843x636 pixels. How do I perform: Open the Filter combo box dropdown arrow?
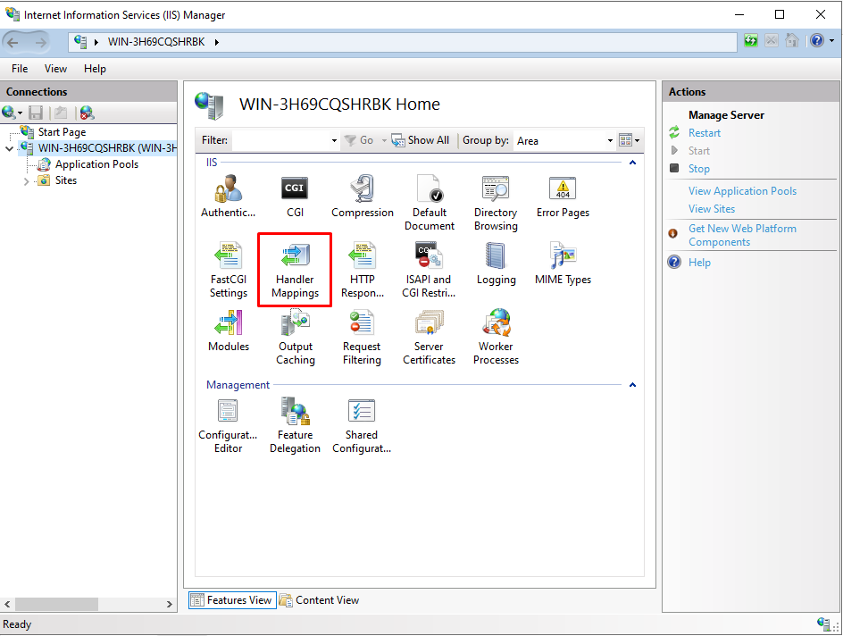[x=334, y=141]
